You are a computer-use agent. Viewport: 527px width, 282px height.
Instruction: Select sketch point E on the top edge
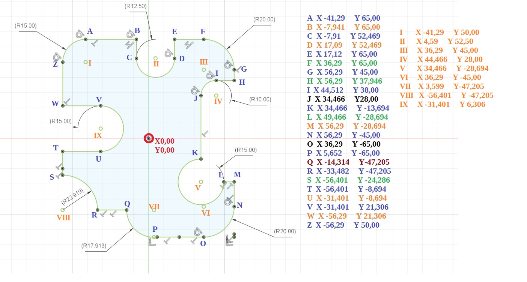(175, 39)
